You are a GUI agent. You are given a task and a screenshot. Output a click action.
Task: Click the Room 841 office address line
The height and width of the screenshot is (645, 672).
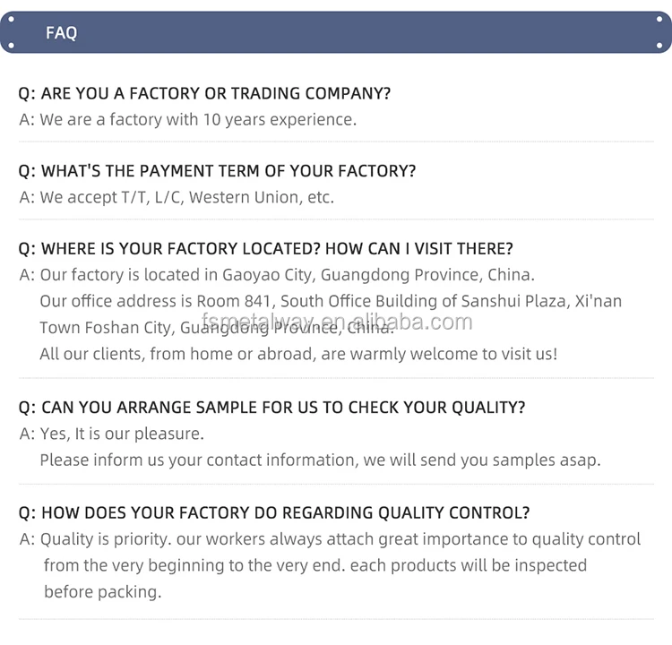(x=330, y=301)
